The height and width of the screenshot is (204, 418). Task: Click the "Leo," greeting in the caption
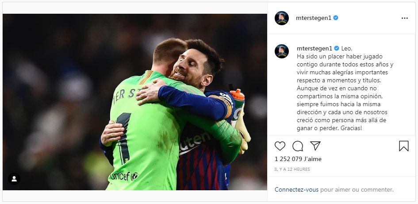pyautogui.click(x=347, y=48)
